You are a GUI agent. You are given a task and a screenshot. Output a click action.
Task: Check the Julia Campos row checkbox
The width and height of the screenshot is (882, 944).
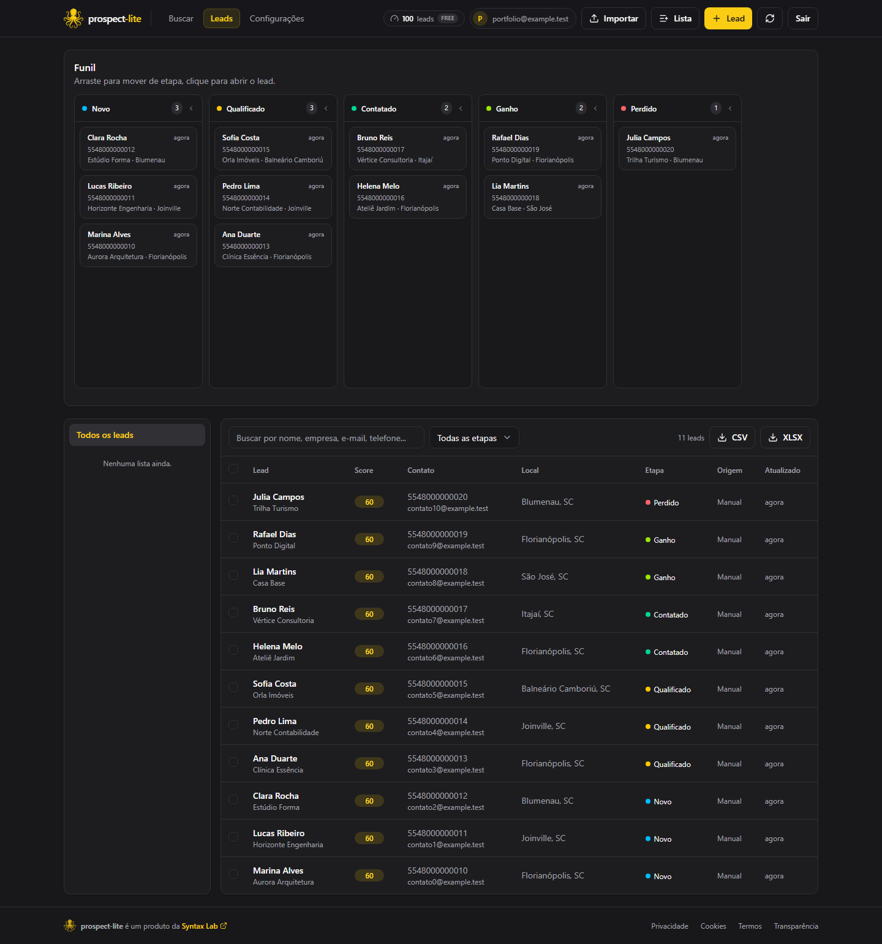(x=233, y=500)
